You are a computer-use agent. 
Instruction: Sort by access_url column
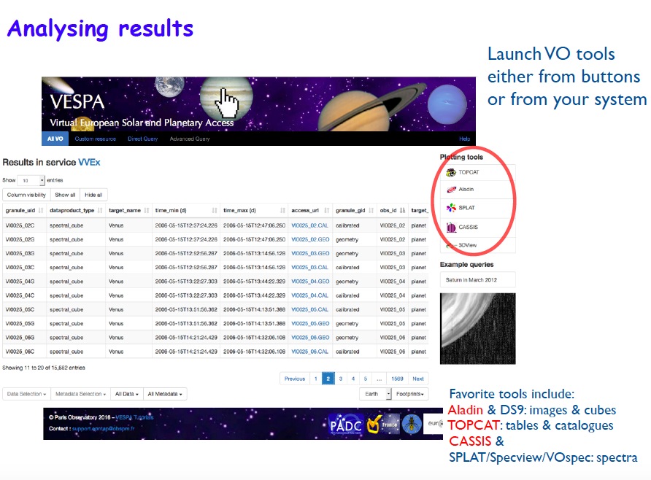tap(310, 210)
